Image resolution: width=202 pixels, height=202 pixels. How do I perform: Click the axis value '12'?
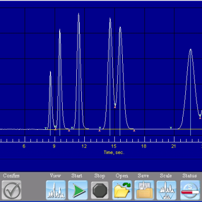pyautogui.click(x=84, y=146)
